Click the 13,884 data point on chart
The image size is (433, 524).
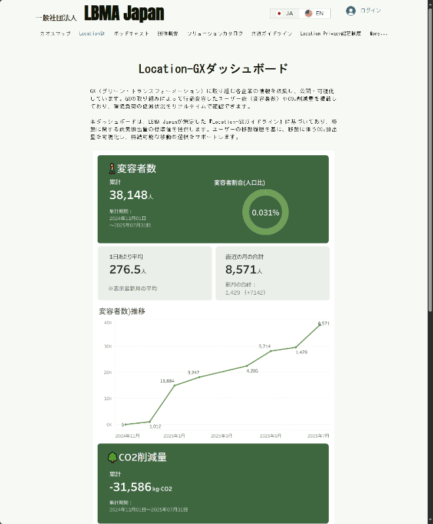click(x=174, y=385)
